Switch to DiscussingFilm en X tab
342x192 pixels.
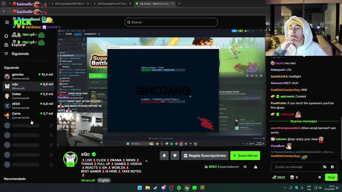[112, 4]
